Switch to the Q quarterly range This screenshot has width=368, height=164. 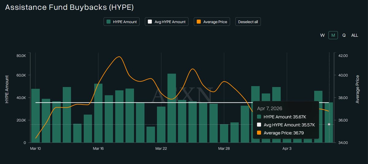tap(344, 35)
